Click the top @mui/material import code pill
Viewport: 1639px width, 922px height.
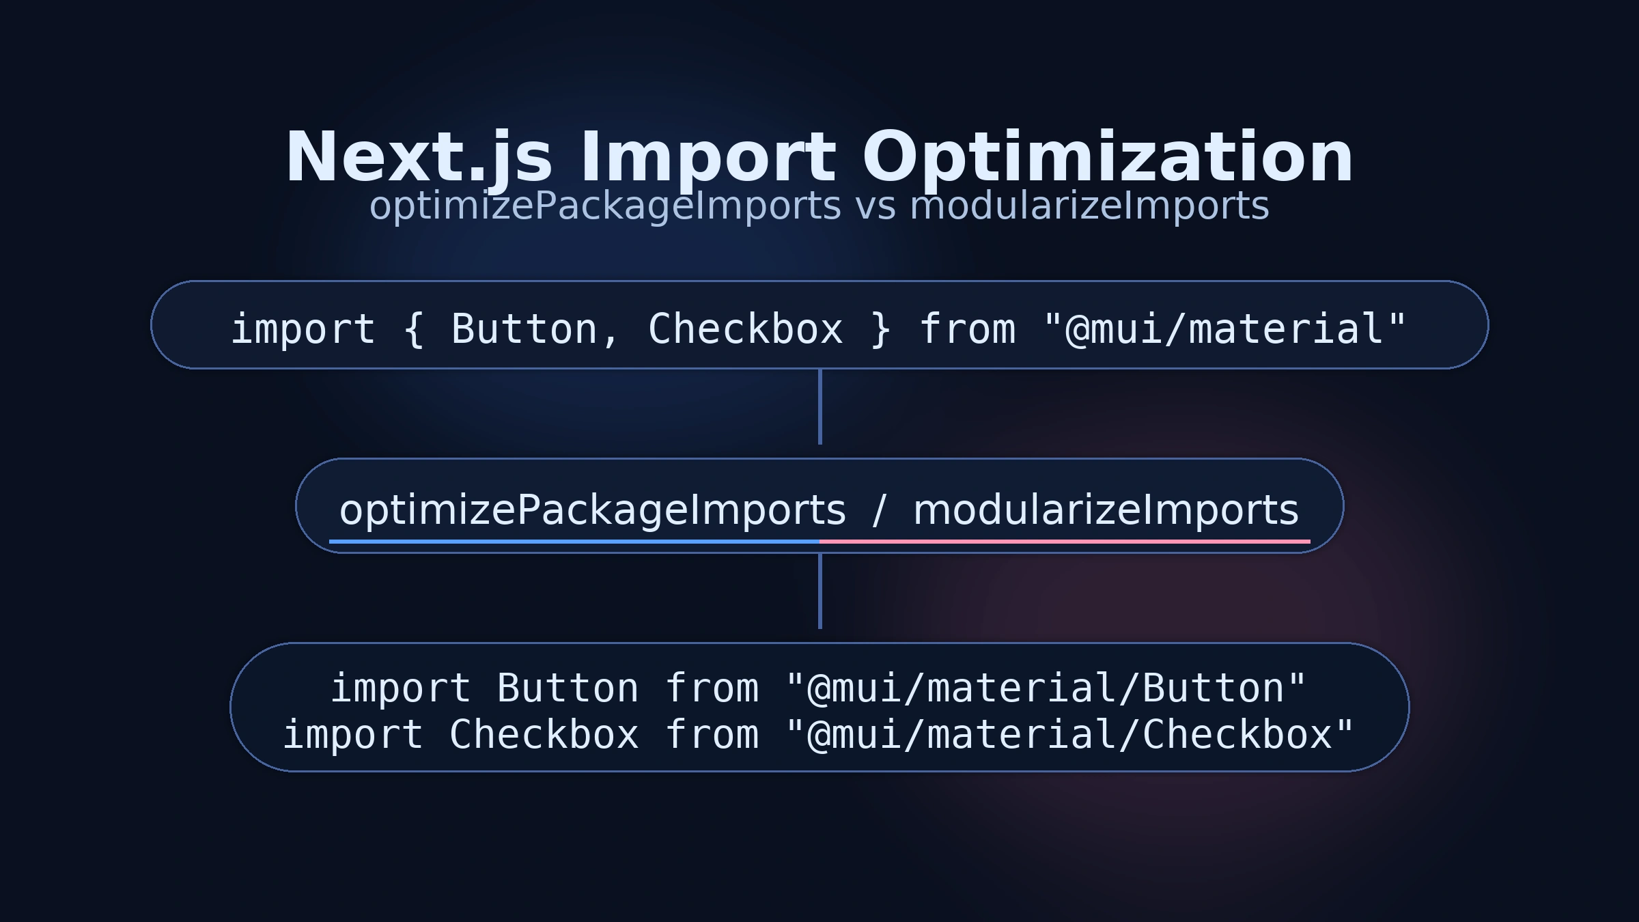pos(819,325)
